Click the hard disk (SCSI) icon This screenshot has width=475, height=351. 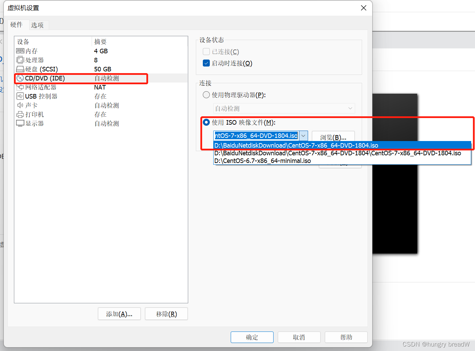(20, 69)
